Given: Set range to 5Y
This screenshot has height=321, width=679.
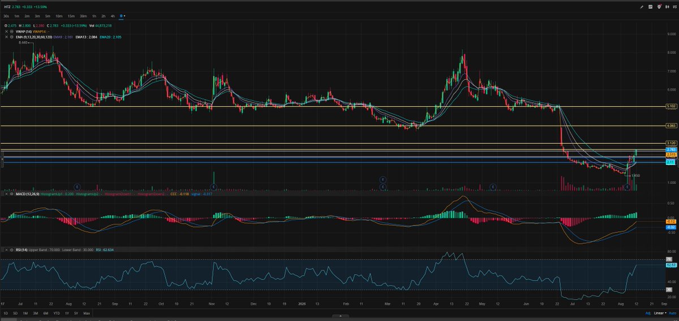Looking at the screenshot, I should tap(76, 313).
